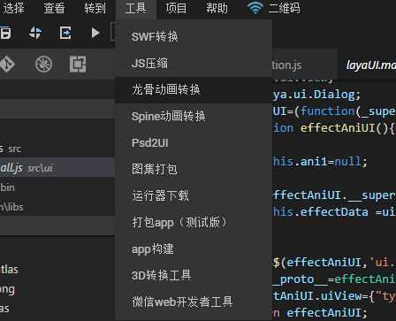The height and width of the screenshot is (321, 396).
Task: Choose 运行器下载 menu entry
Action: coord(194,196)
